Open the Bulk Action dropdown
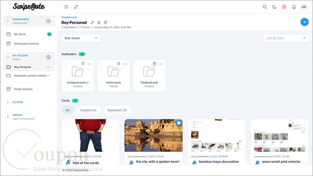313x176 pixels. point(81,38)
